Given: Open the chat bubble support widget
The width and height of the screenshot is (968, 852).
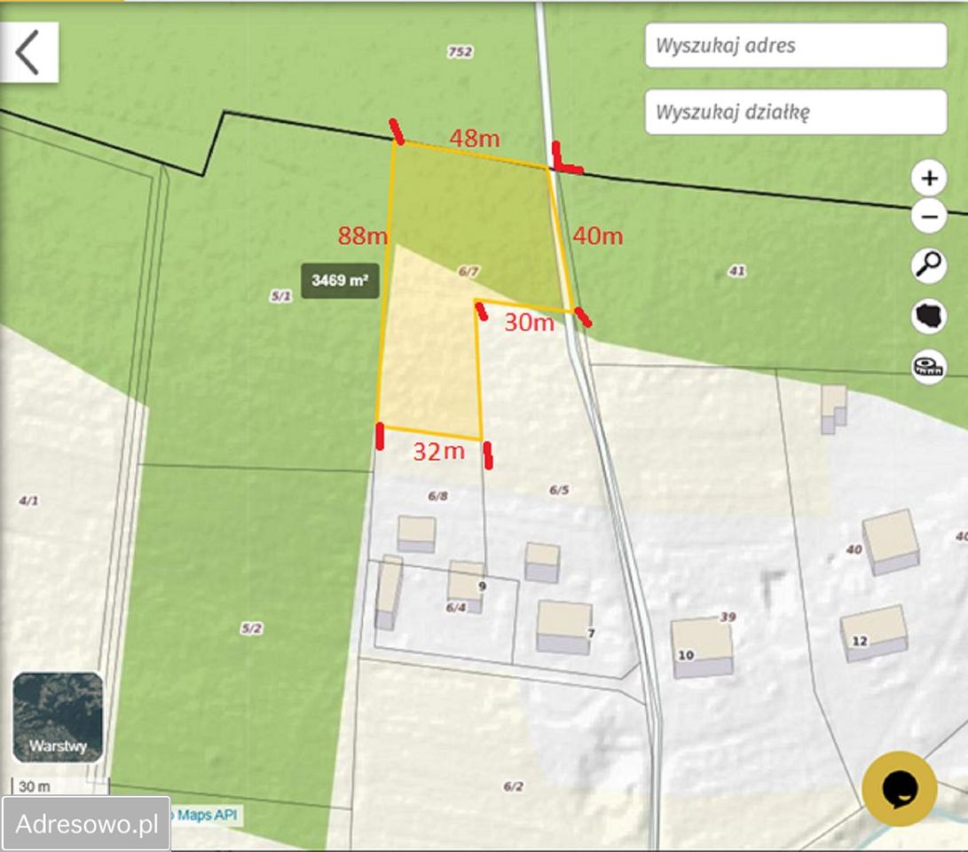Looking at the screenshot, I should [900, 788].
